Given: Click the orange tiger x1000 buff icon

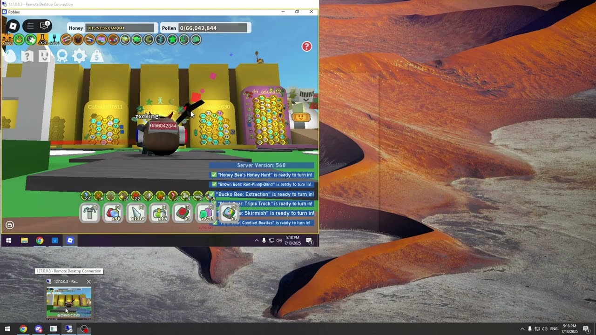Looking at the screenshot, I should coord(7,40).
